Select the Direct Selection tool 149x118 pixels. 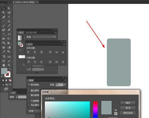(9, 8)
